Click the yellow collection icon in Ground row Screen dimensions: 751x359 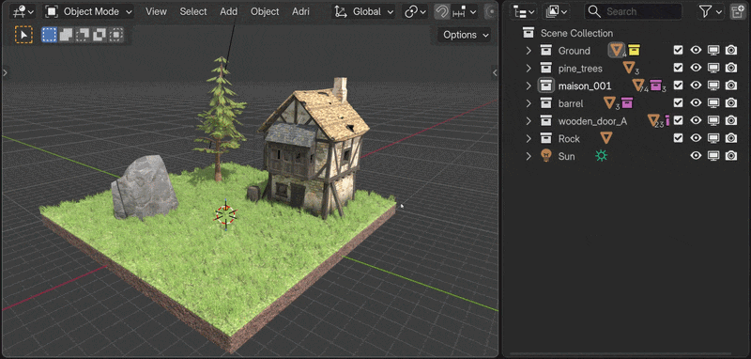coord(635,50)
